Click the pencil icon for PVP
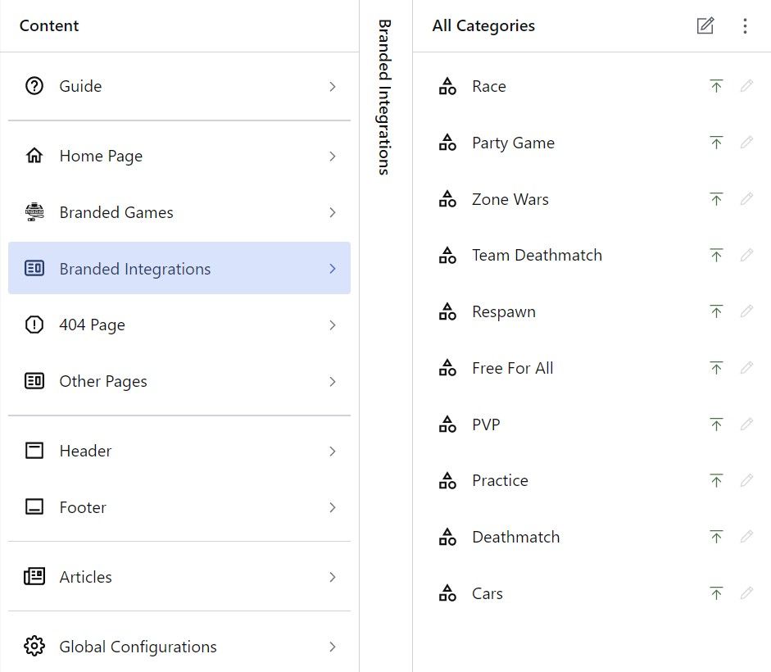This screenshot has height=672, width=771. (x=746, y=425)
